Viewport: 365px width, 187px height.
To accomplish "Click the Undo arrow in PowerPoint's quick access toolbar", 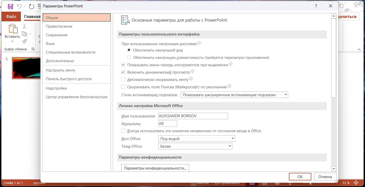I will coord(19,6).
